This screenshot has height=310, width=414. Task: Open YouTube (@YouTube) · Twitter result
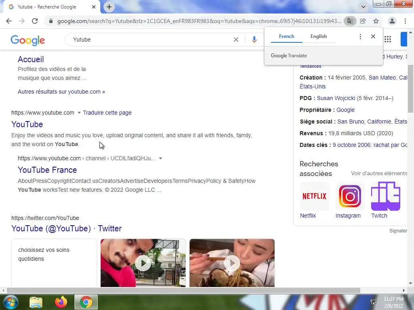coord(67,228)
